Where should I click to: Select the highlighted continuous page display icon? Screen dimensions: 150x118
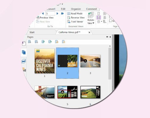point(99,18)
